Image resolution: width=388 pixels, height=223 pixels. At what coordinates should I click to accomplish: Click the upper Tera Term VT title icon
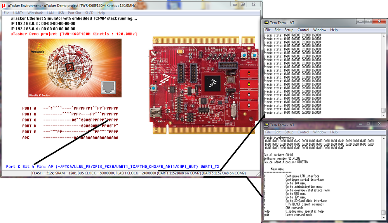(x=266, y=23)
